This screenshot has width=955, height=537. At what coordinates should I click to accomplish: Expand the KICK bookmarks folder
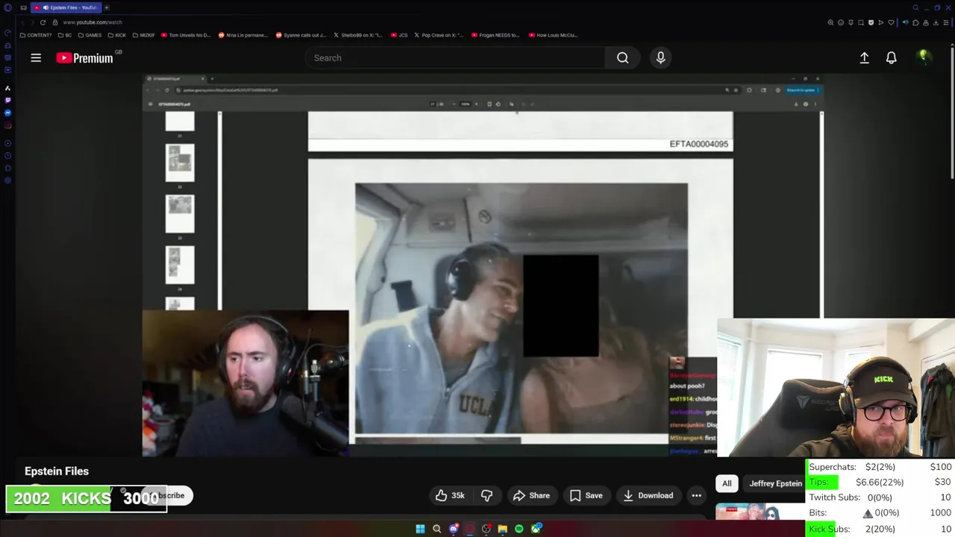[117, 35]
